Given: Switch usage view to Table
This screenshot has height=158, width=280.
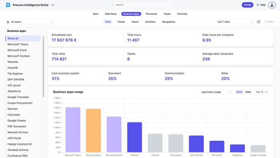Looking at the screenshot, I should tap(248, 92).
